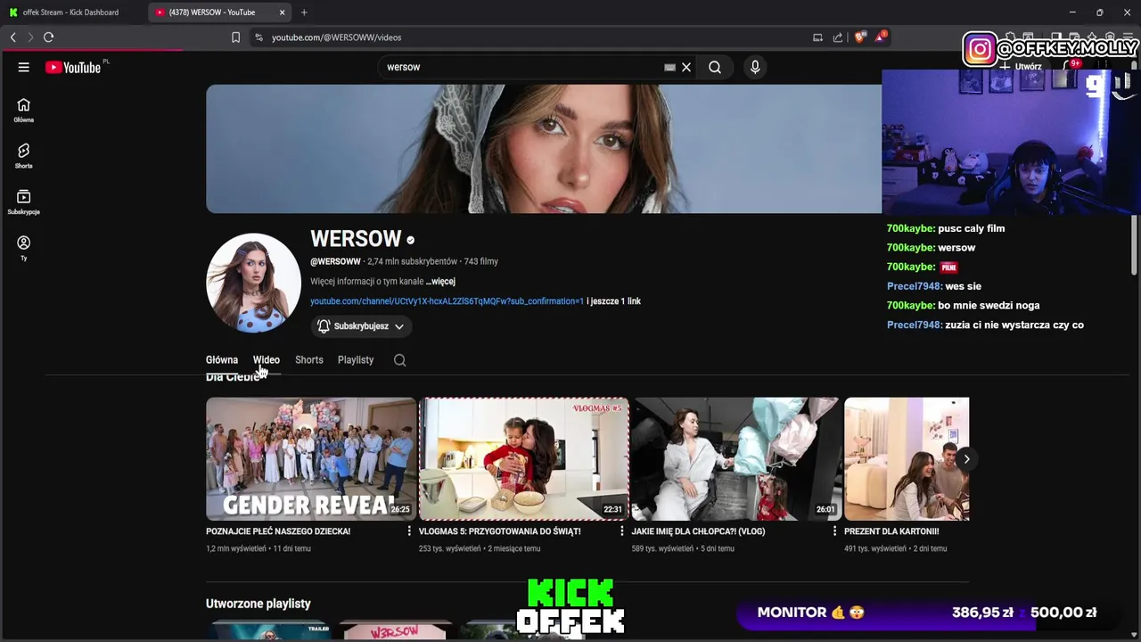
Task: Focus the YouTube search field
Action: point(521,67)
